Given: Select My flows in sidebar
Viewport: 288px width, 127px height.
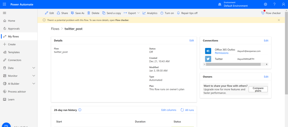Looking at the screenshot, I should (x=19, y=37).
